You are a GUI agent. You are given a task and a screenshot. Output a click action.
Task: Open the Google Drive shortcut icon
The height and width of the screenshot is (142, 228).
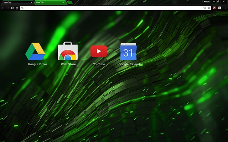click(35, 51)
